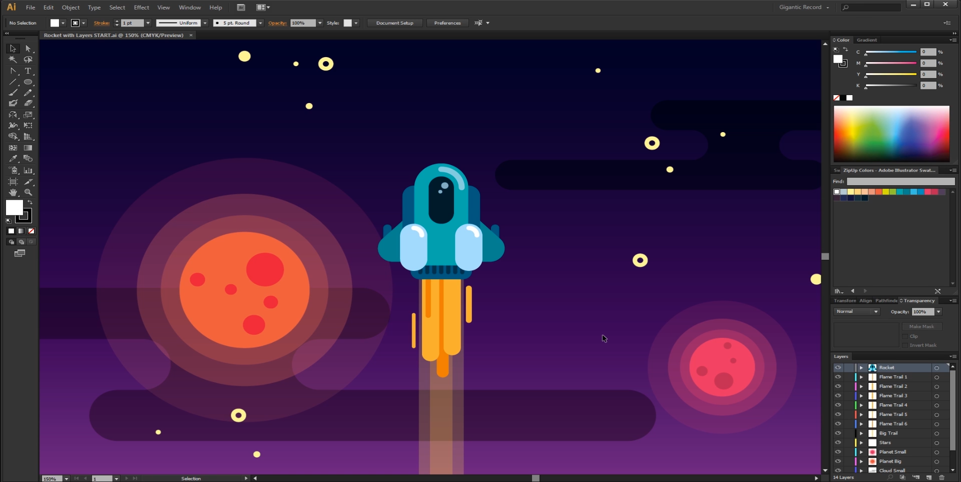Expand the Flame Trail 4 layer
This screenshot has height=482, width=961.
click(x=861, y=405)
